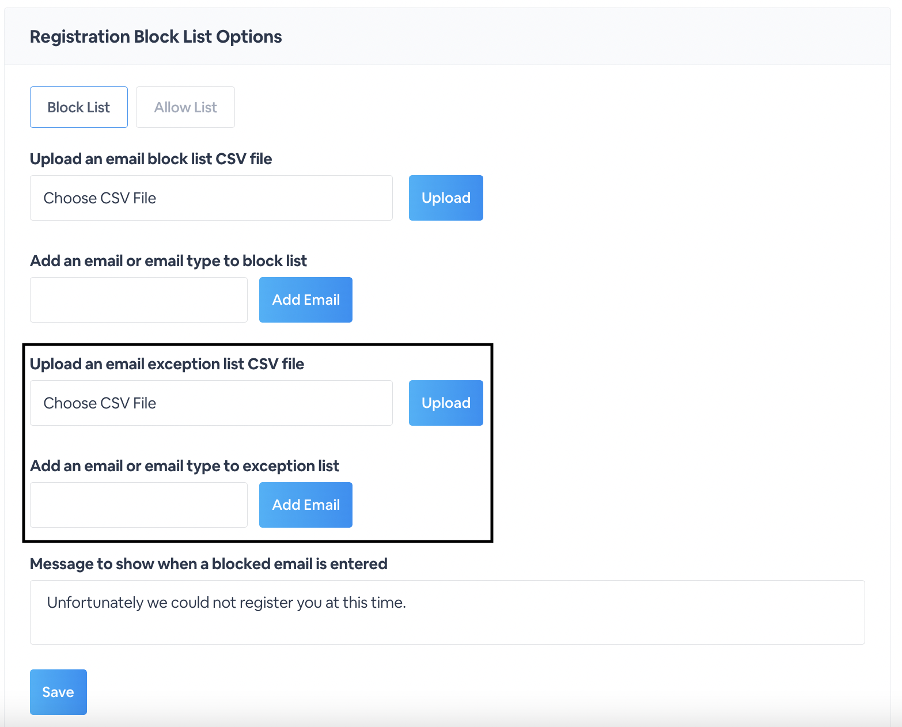Click the 'Upload an email block list CSV file' label

point(151,159)
